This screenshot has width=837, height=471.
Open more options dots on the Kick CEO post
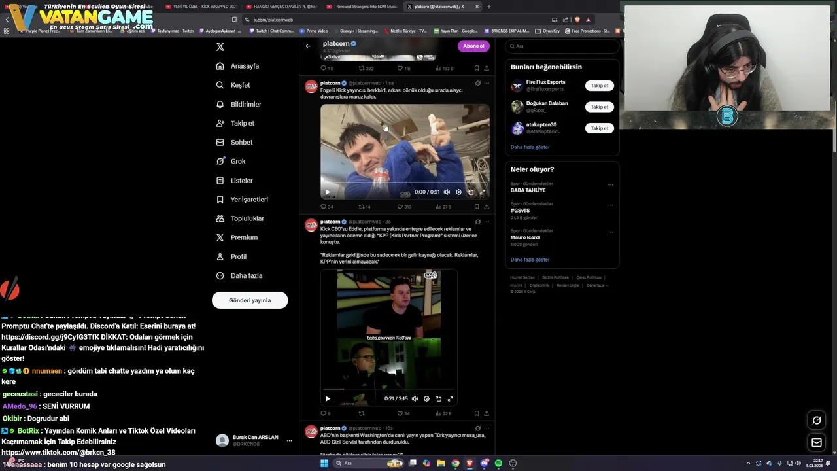point(487,222)
